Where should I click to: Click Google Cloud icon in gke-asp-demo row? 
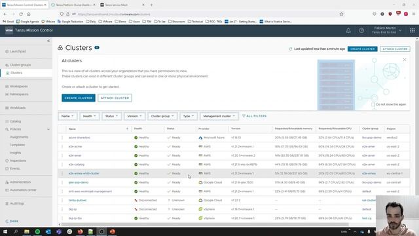coord(200,182)
